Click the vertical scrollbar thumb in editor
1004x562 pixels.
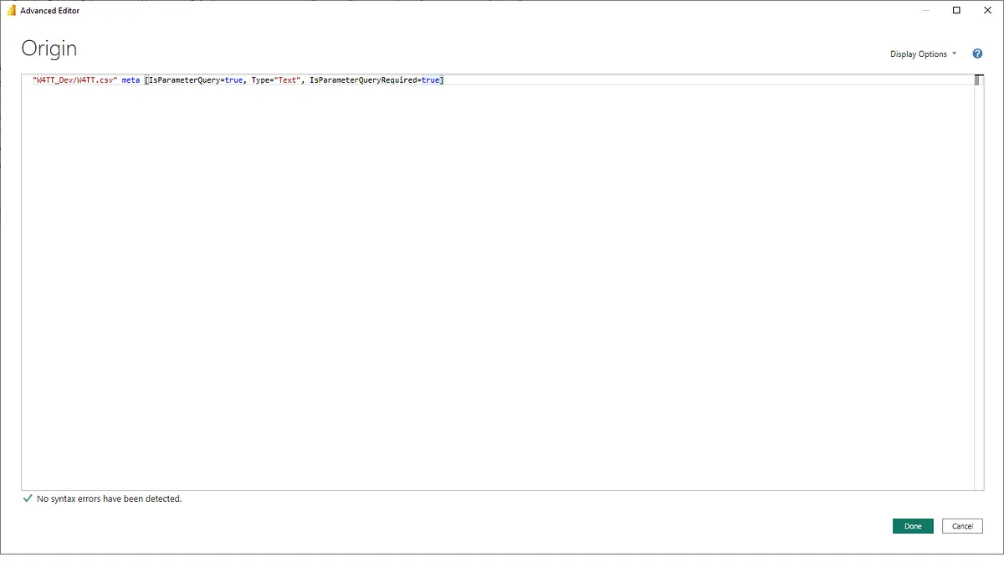pos(977,80)
